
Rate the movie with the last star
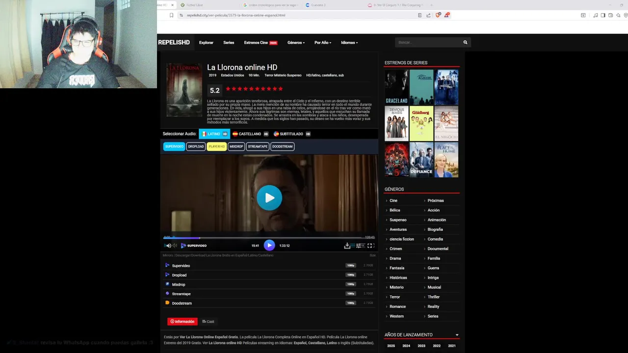(x=281, y=89)
